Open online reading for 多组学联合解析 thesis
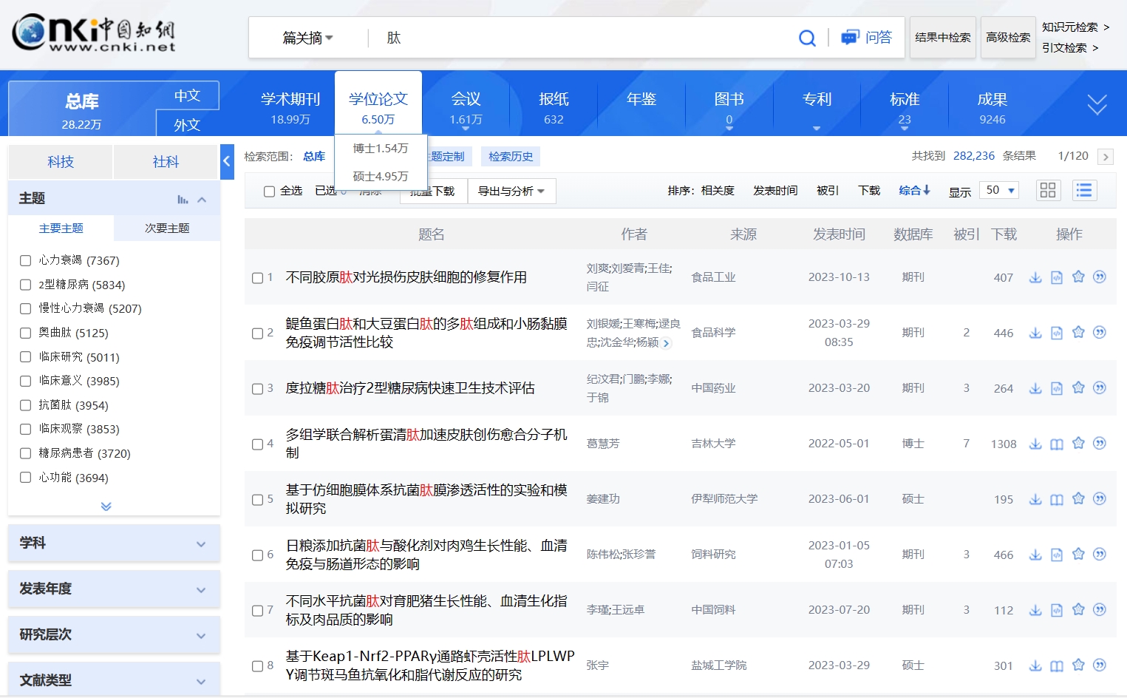This screenshot has height=698, width=1127. coord(1056,444)
